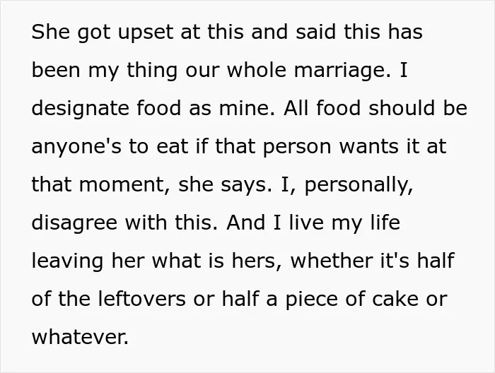Click the word "leftovers" in eighth line
Image resolution: width=495 pixels, height=373 pixels.
(141, 299)
